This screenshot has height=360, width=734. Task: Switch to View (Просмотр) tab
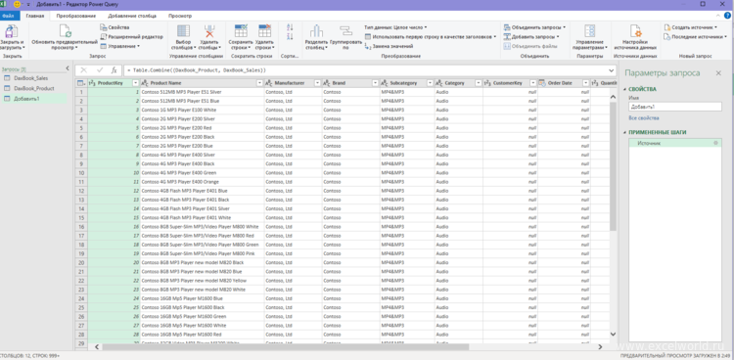point(180,16)
